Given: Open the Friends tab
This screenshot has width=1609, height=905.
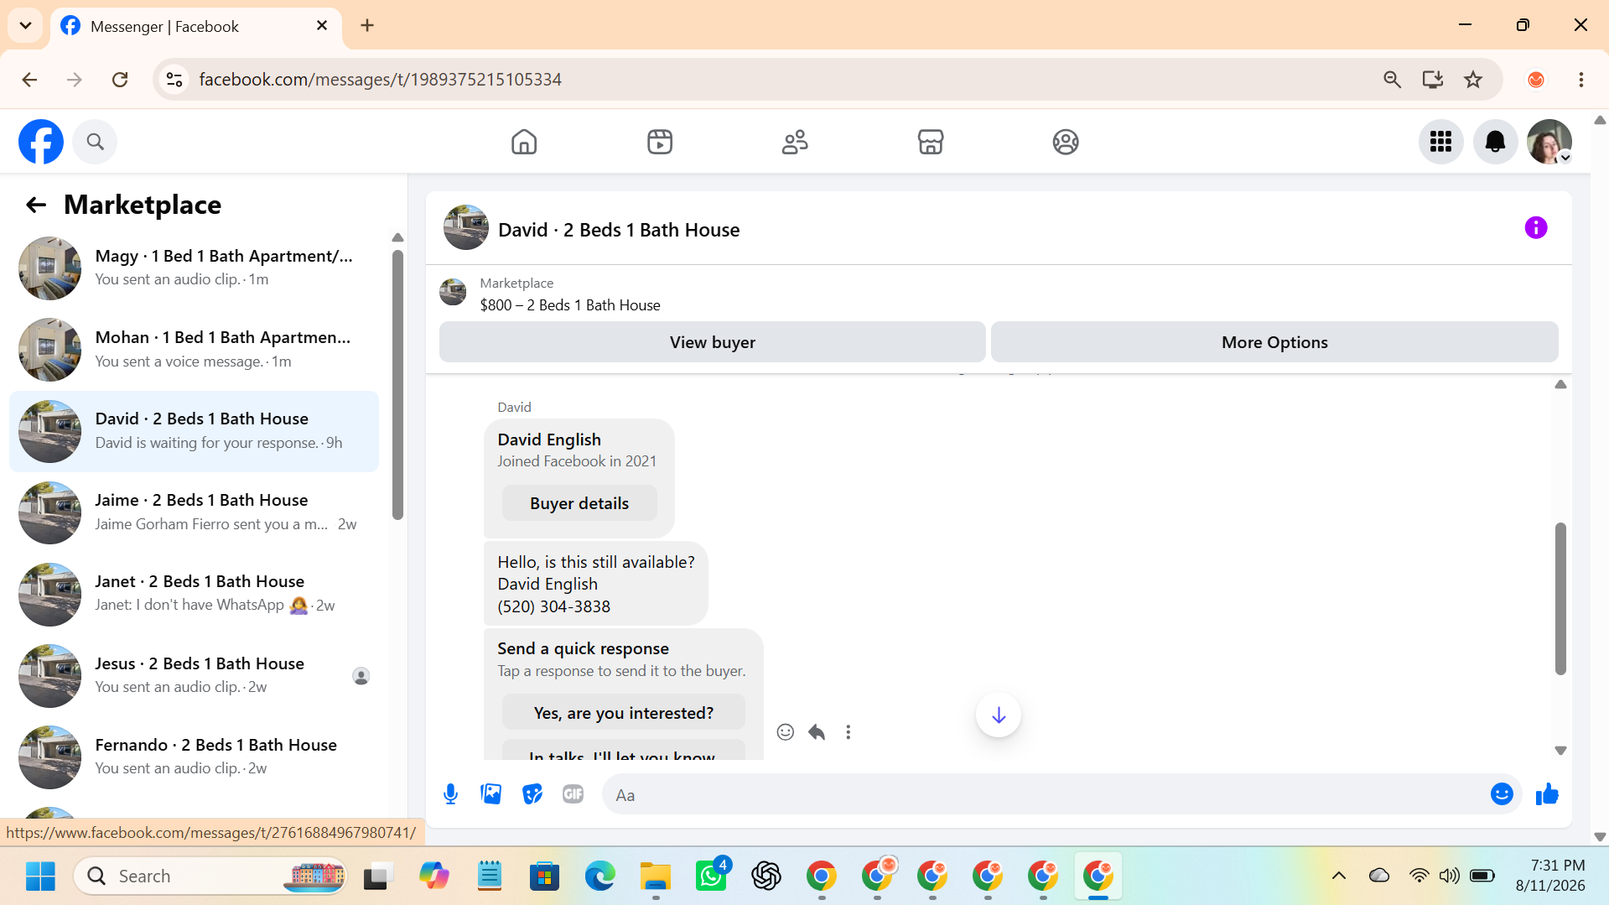Looking at the screenshot, I should [x=795, y=142].
